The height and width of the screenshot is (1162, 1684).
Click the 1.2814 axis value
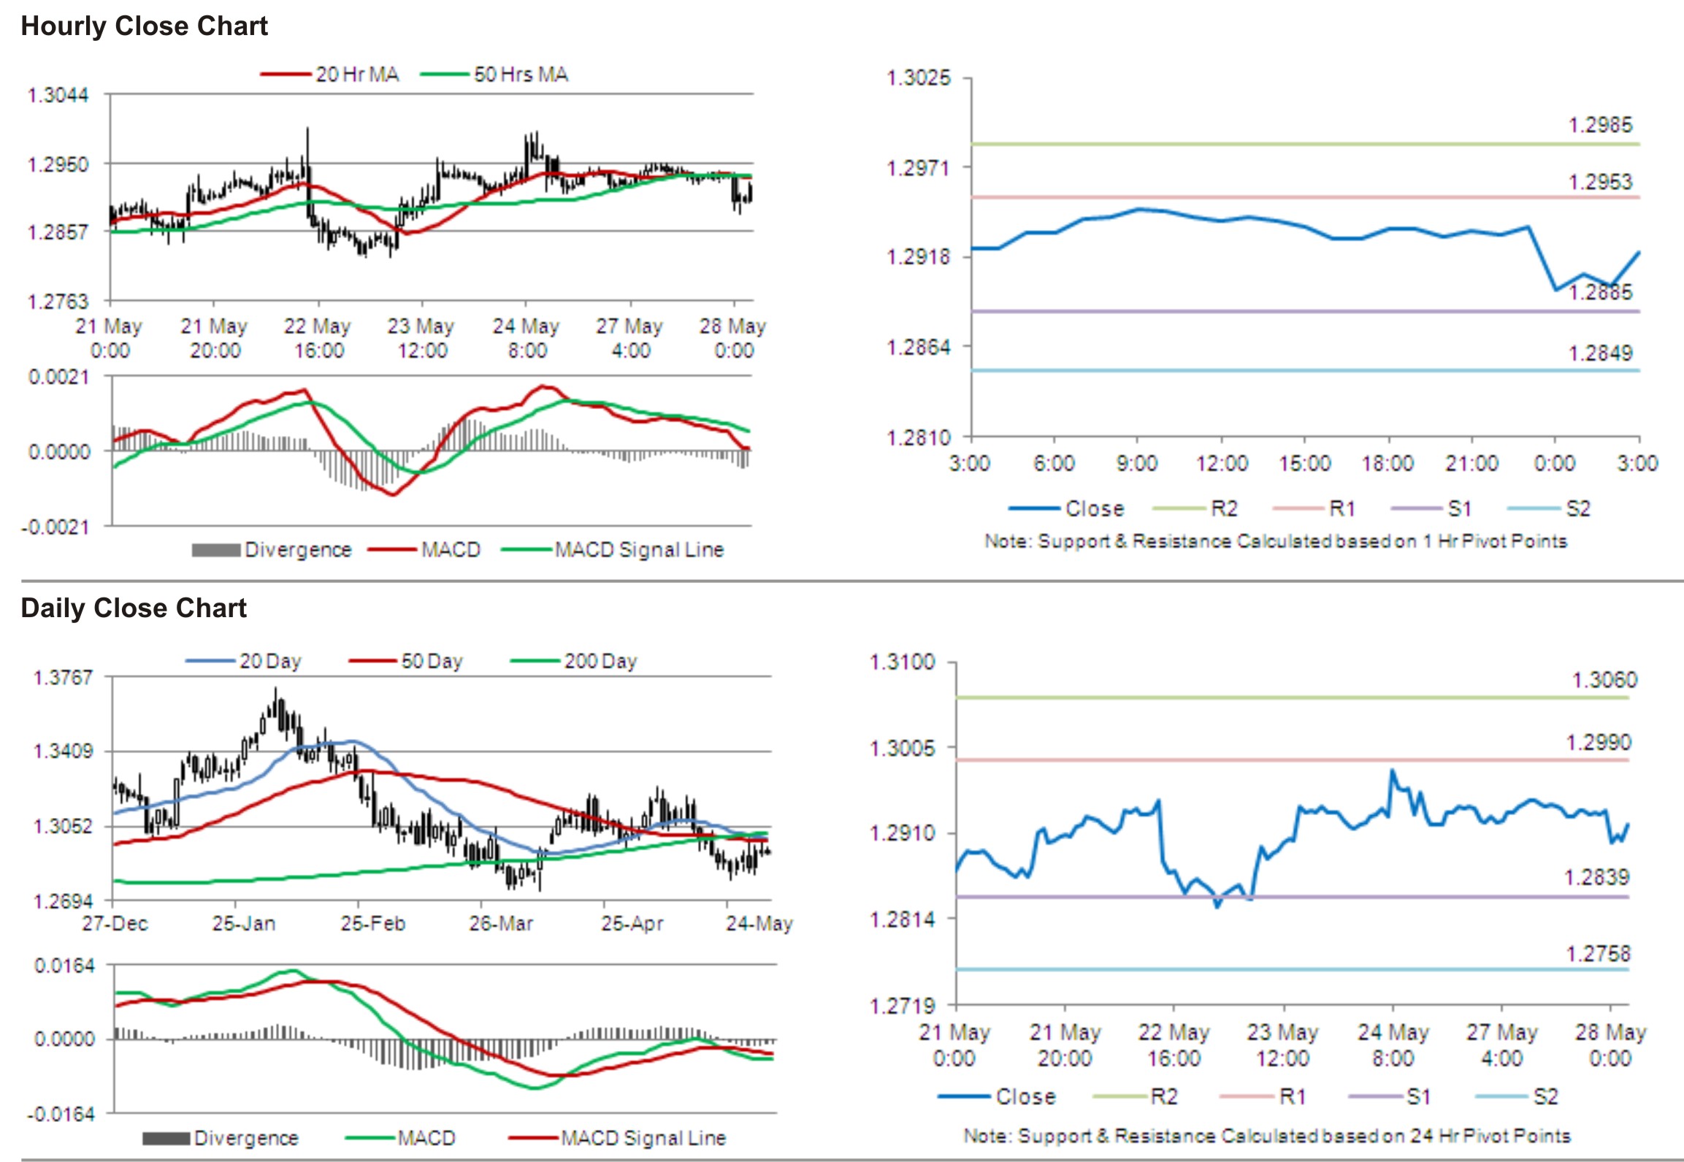(902, 919)
